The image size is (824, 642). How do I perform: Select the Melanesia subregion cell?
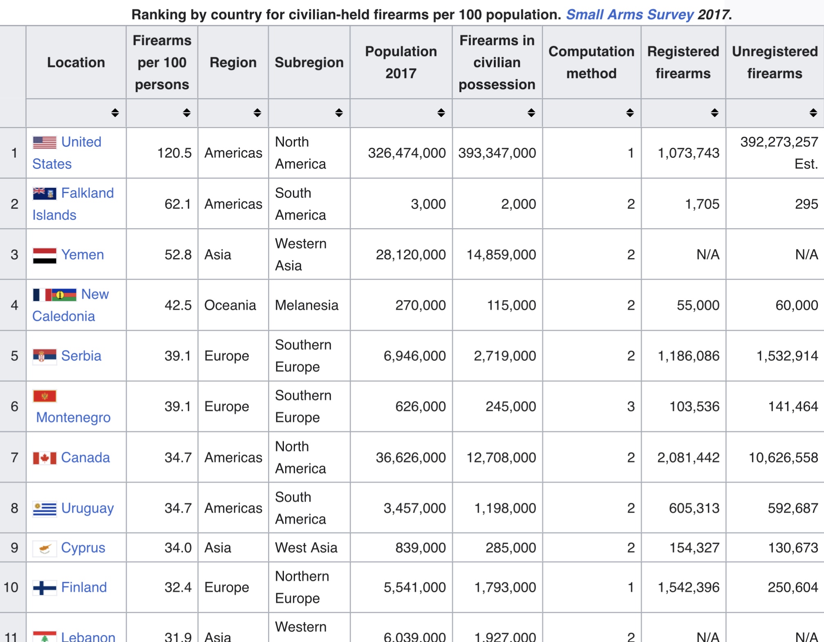click(x=309, y=305)
